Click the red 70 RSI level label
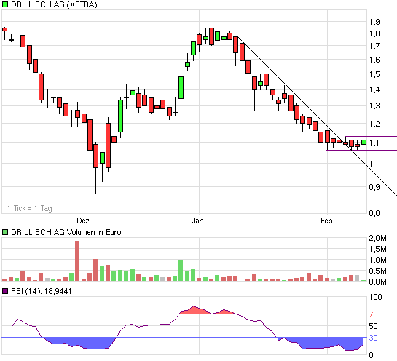The width and height of the screenshot is (397, 361). pos(373,314)
